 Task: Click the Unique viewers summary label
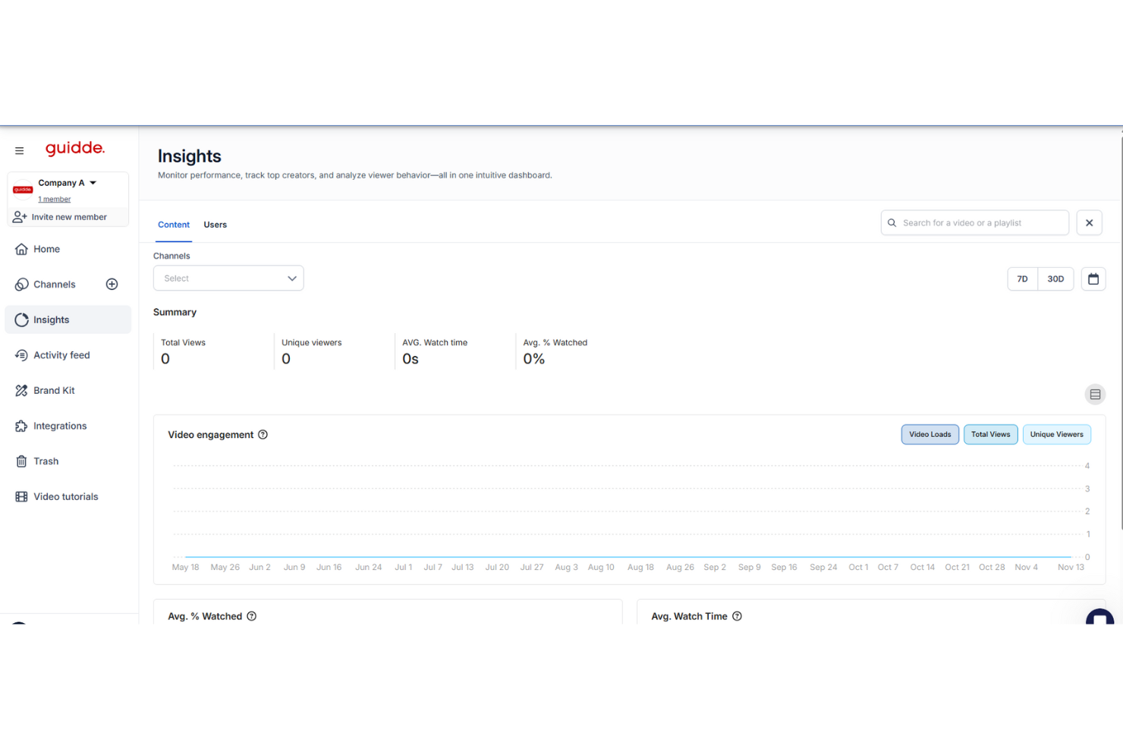click(x=312, y=343)
